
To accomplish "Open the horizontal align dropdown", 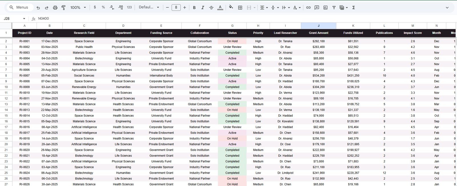I will (x=264, y=8).
